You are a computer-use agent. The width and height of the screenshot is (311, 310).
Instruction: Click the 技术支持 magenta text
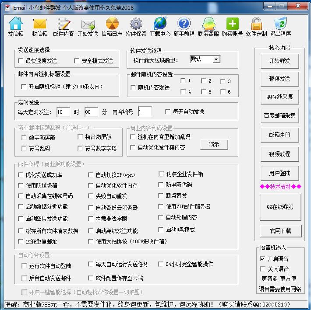tap(280, 186)
